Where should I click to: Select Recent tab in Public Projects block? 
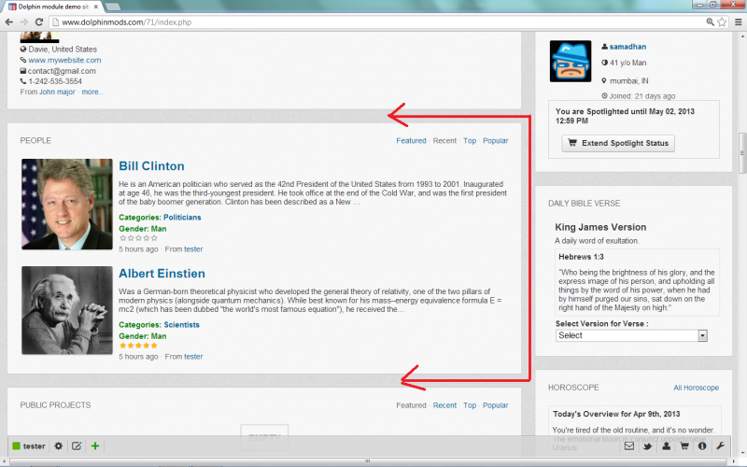(x=444, y=405)
